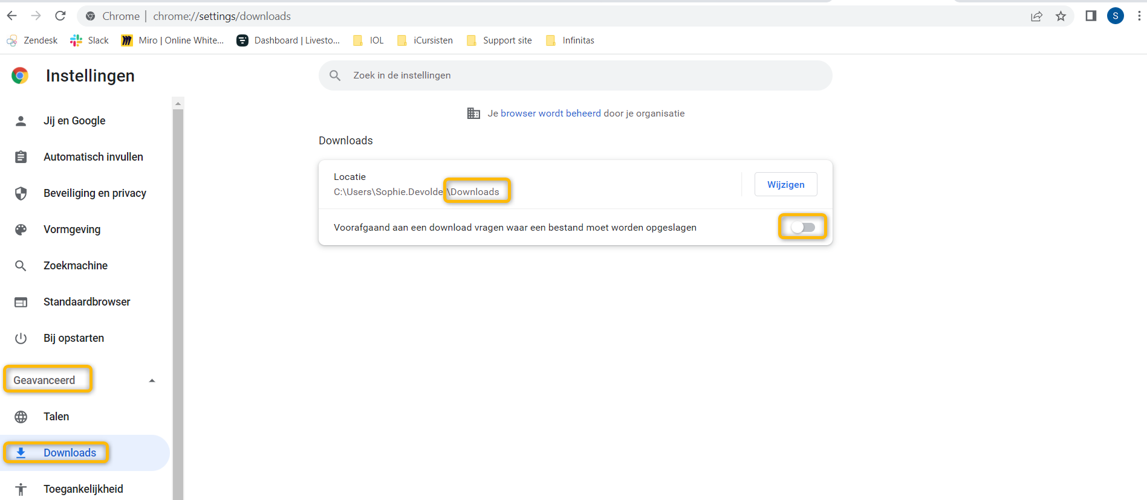The image size is (1147, 500).
Task: Open the Zendesk bookmark
Action: tap(32, 40)
